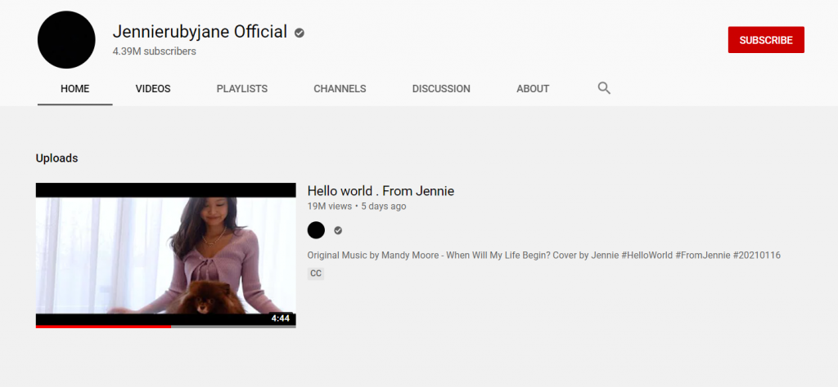Go to the CHANNELS tab

[x=340, y=89]
